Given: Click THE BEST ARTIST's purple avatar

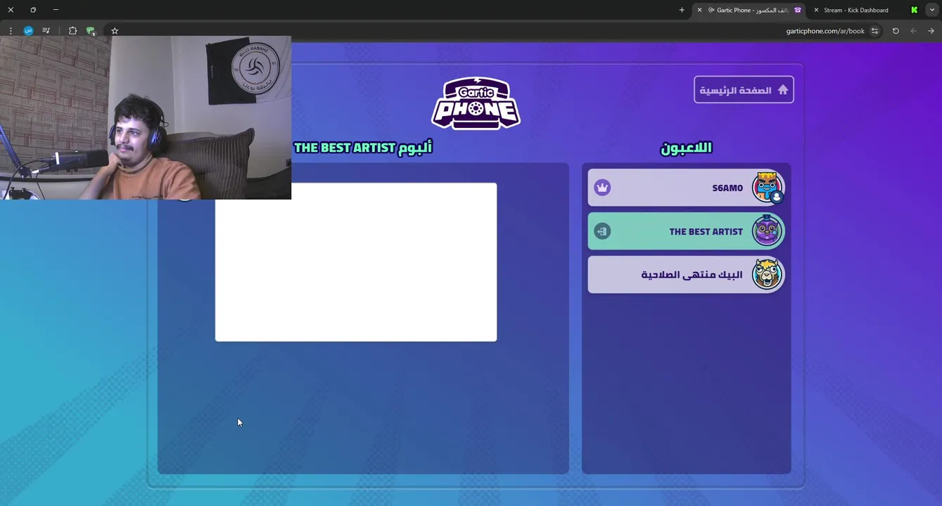Looking at the screenshot, I should (x=767, y=231).
